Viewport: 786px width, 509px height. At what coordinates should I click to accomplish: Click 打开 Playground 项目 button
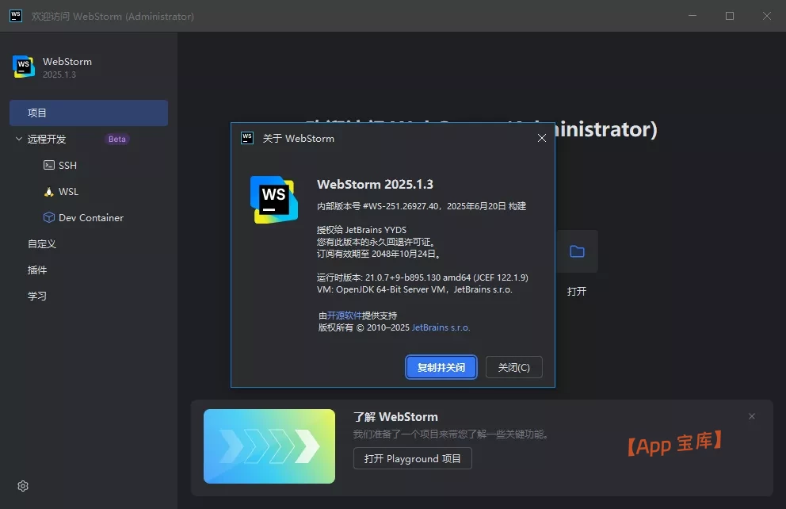[412, 458]
